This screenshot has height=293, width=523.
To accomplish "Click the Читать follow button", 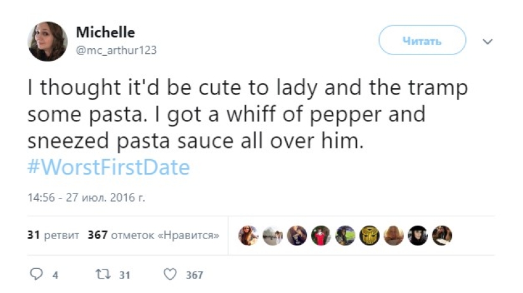I will pos(422,41).
